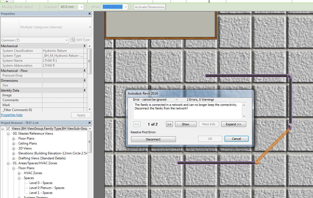Click the next error arrow in dialog

point(169,124)
